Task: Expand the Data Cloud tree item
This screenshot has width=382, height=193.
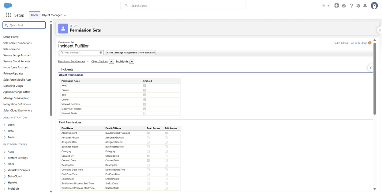Action: tap(5, 177)
